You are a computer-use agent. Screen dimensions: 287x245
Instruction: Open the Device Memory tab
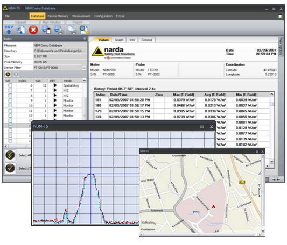58,16
